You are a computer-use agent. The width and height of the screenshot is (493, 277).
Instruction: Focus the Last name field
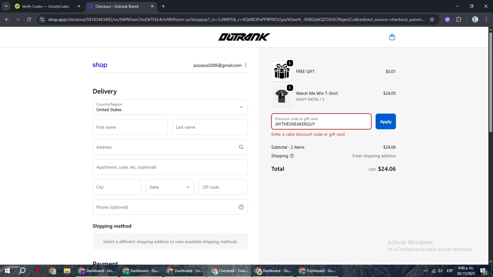(x=210, y=127)
